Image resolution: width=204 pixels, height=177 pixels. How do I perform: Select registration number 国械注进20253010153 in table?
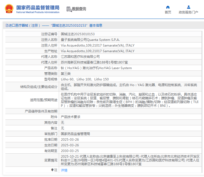tap(78, 34)
